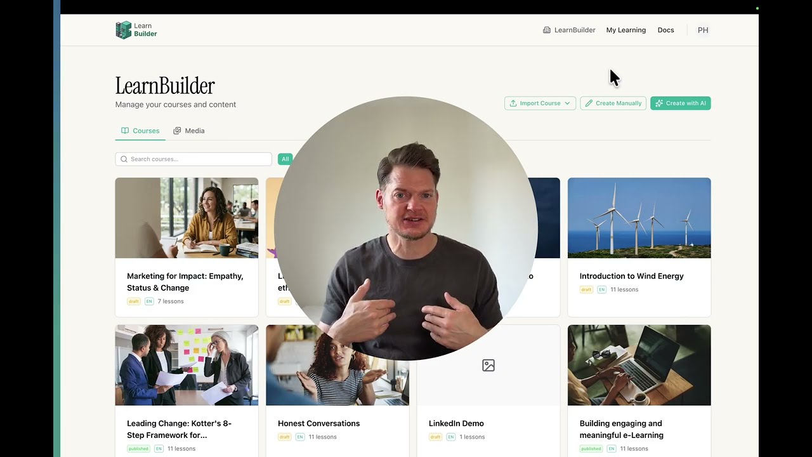The image size is (812, 457).
Task: Click the book icon on Courses tab
Action: (x=125, y=131)
